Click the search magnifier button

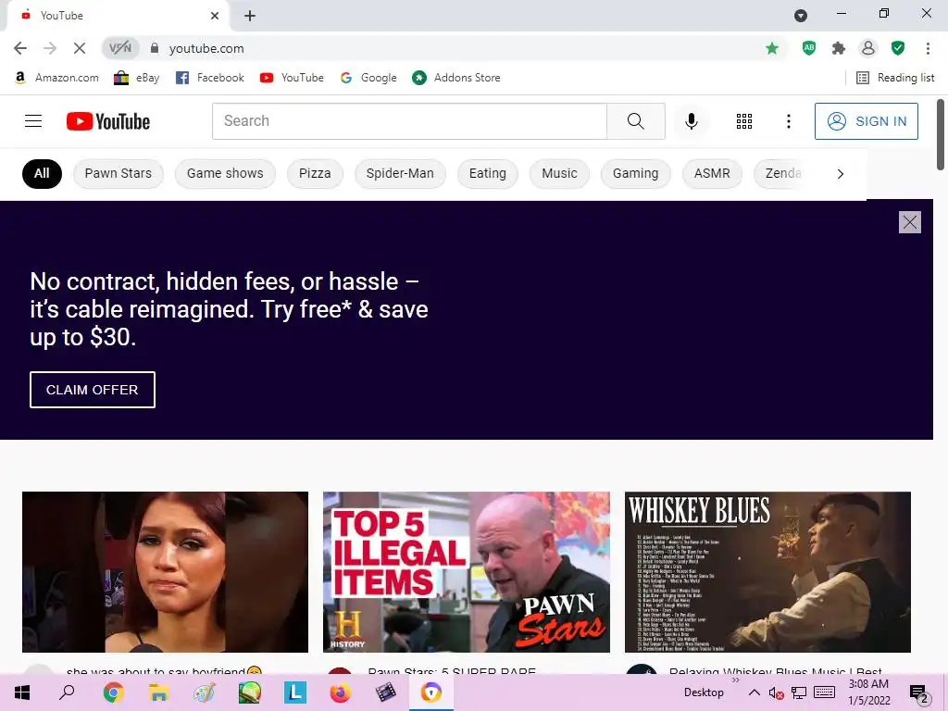coord(635,121)
